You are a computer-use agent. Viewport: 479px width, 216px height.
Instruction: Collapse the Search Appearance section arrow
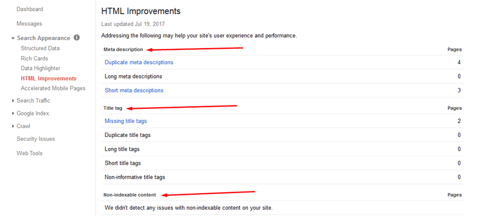(x=13, y=38)
